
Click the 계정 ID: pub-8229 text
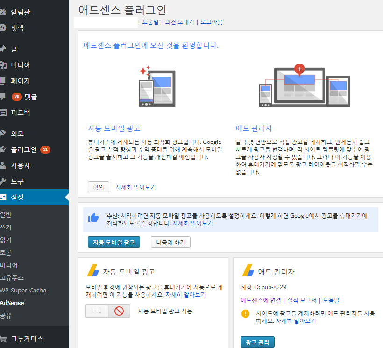(263, 287)
